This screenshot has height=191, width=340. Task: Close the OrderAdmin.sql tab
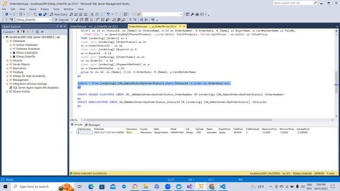pos(184,27)
